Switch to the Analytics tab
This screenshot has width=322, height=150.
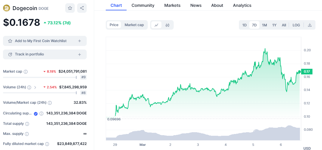242,5
